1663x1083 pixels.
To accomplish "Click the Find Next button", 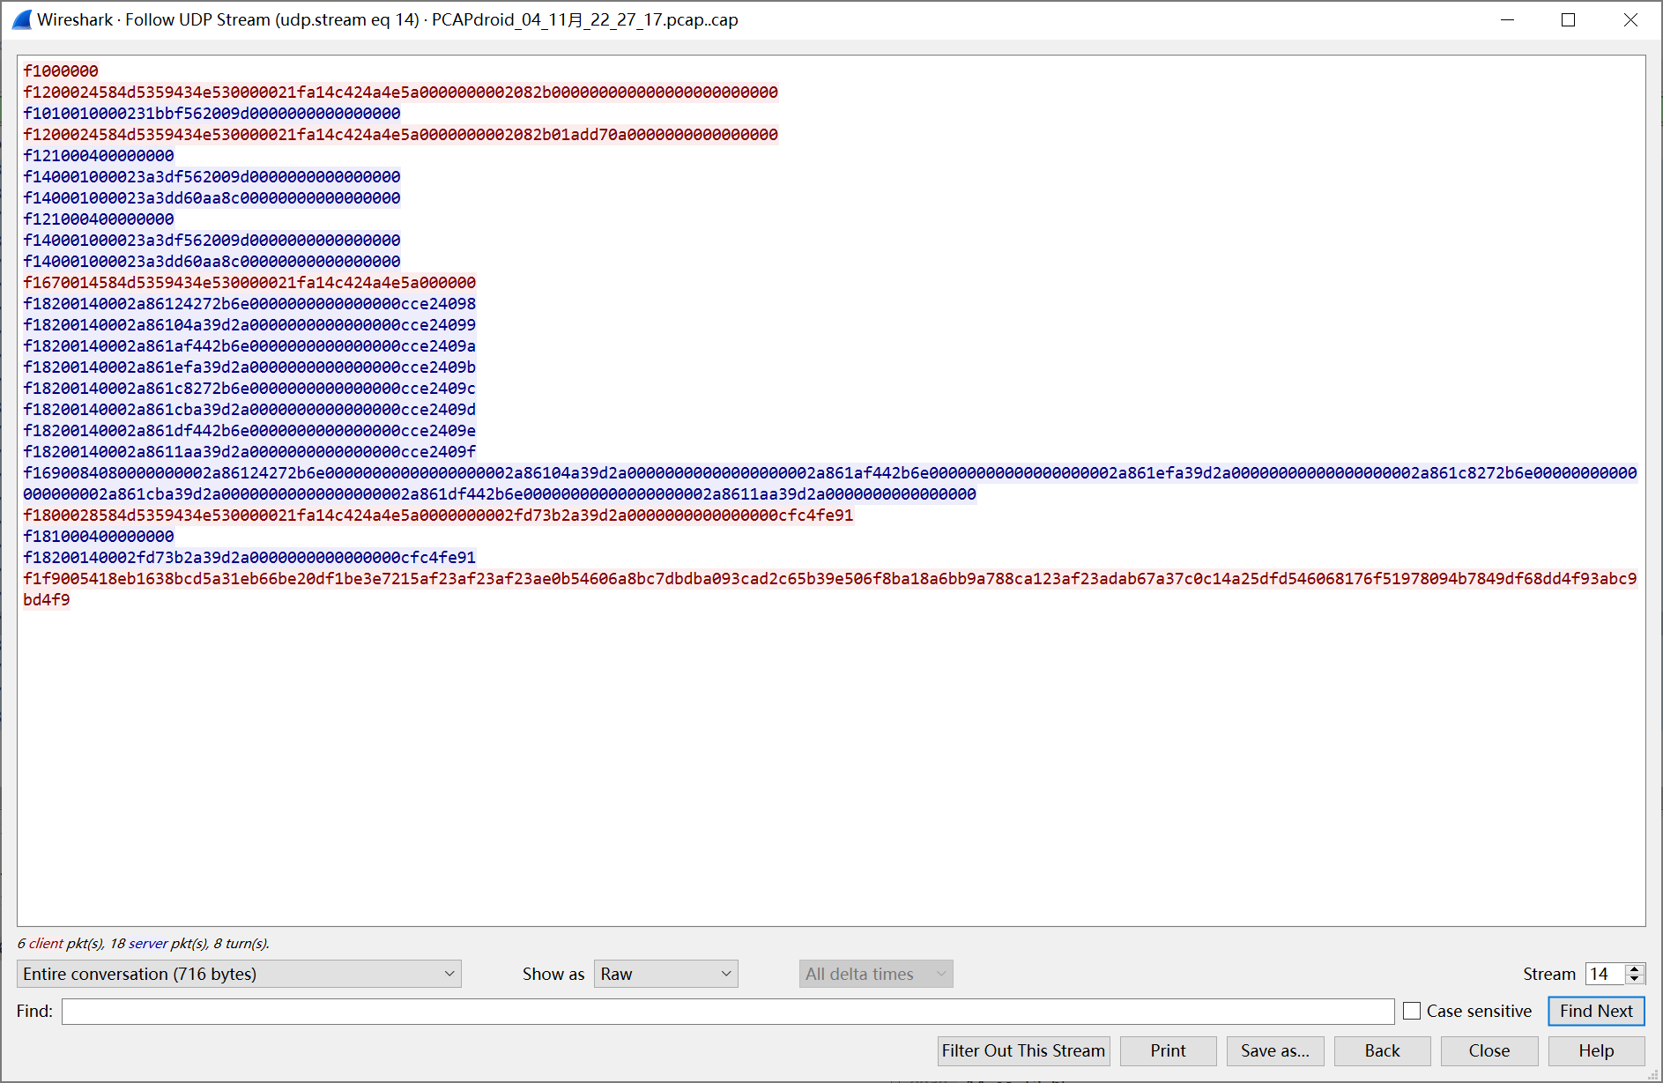I will click(x=1596, y=1011).
